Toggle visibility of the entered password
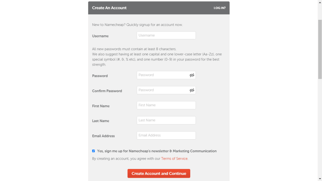 [x=192, y=75]
